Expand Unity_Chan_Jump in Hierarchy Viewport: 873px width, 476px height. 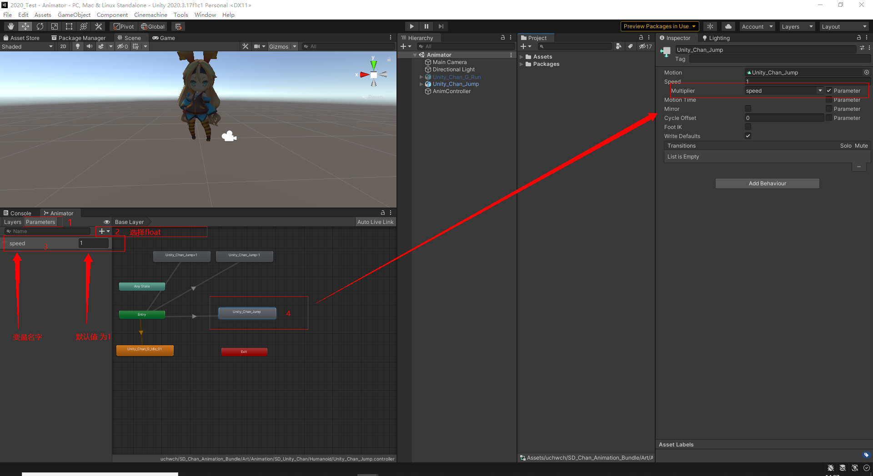421,84
